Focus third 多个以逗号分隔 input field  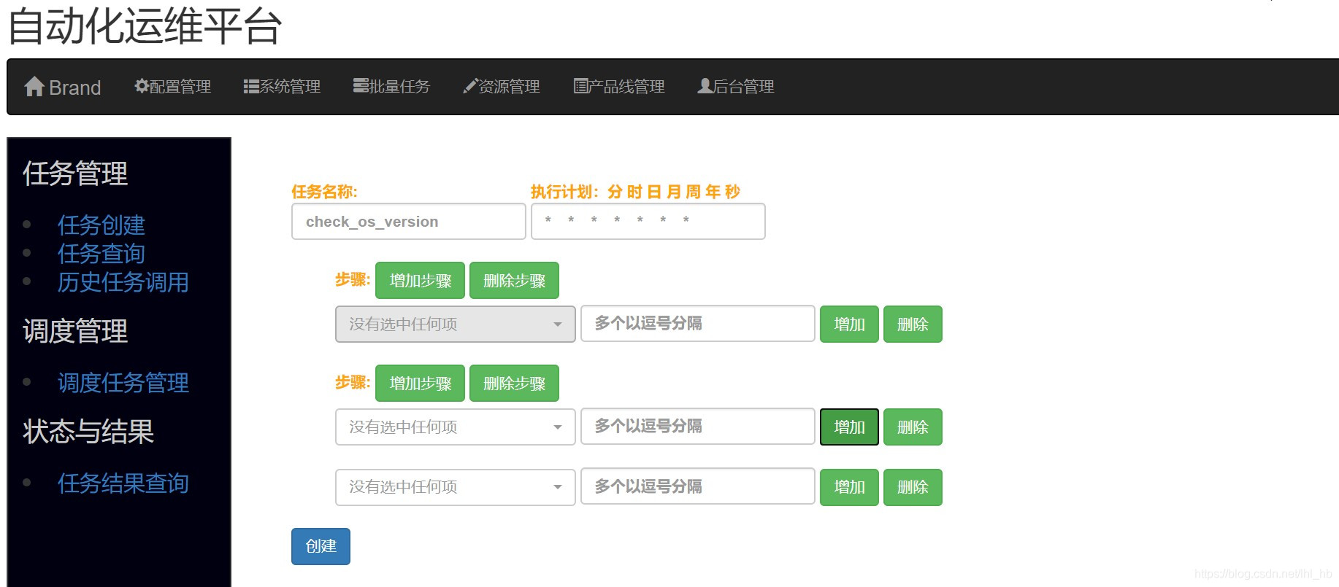[x=698, y=487]
